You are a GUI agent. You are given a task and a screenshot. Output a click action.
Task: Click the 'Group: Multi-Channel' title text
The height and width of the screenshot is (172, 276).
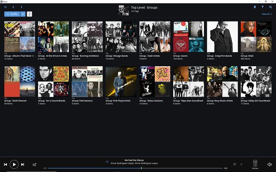pyautogui.click(x=15, y=101)
